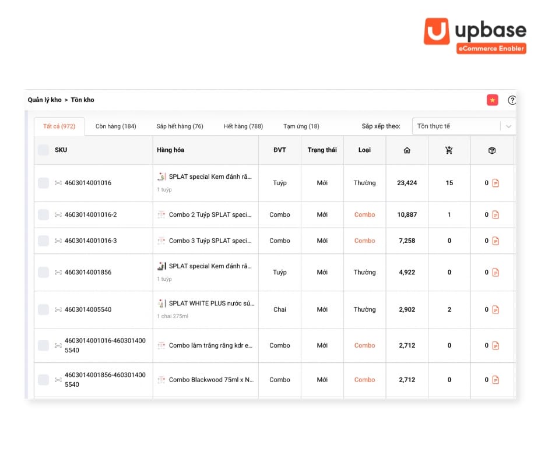Viewport: 548px width, 459px height.
Task: Click cart quantity 15 in first row
Action: click(449, 183)
